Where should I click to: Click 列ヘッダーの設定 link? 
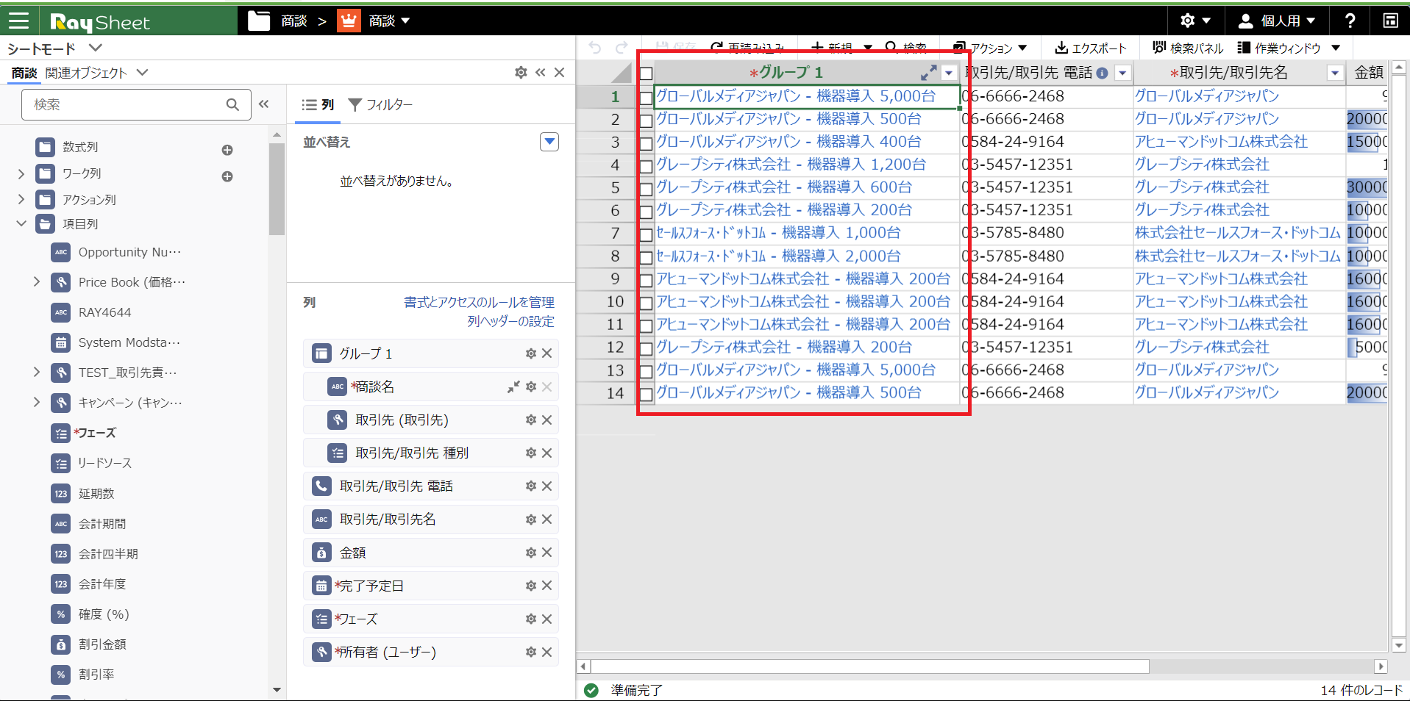tap(510, 321)
